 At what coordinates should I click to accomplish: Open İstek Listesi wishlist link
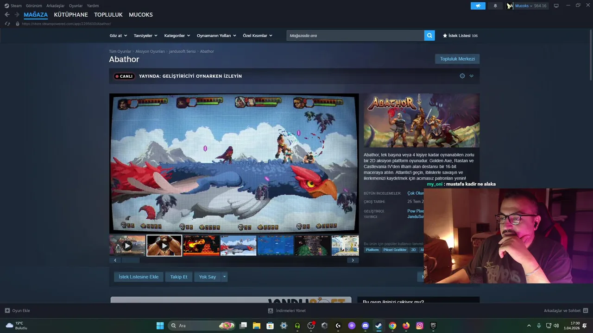pos(460,36)
